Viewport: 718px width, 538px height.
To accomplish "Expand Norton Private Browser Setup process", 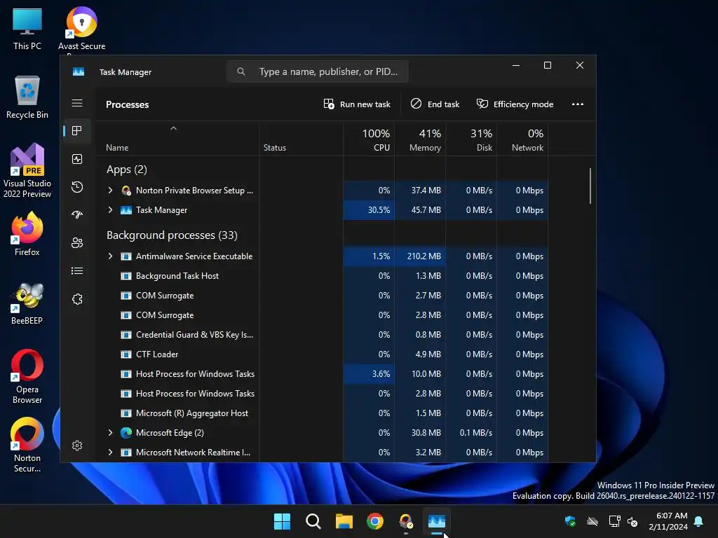I will [x=110, y=191].
